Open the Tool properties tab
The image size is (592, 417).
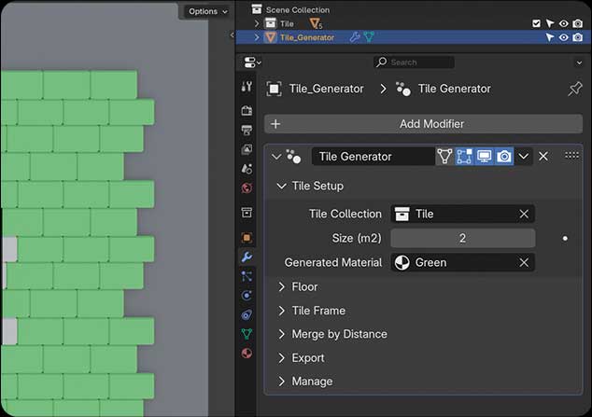(247, 87)
